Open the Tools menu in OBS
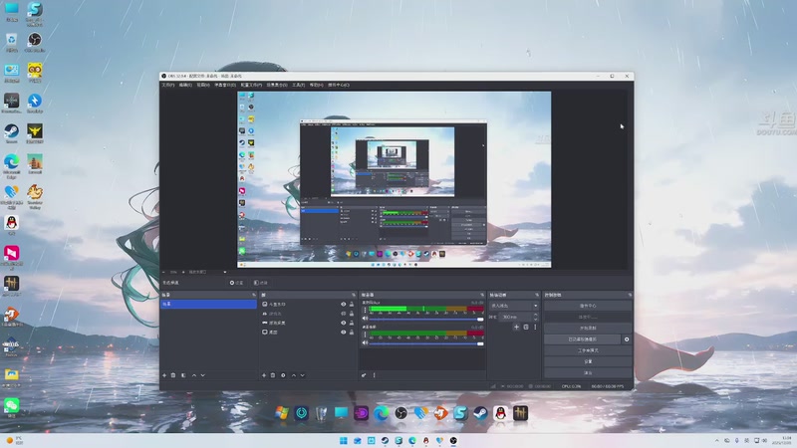 click(298, 85)
